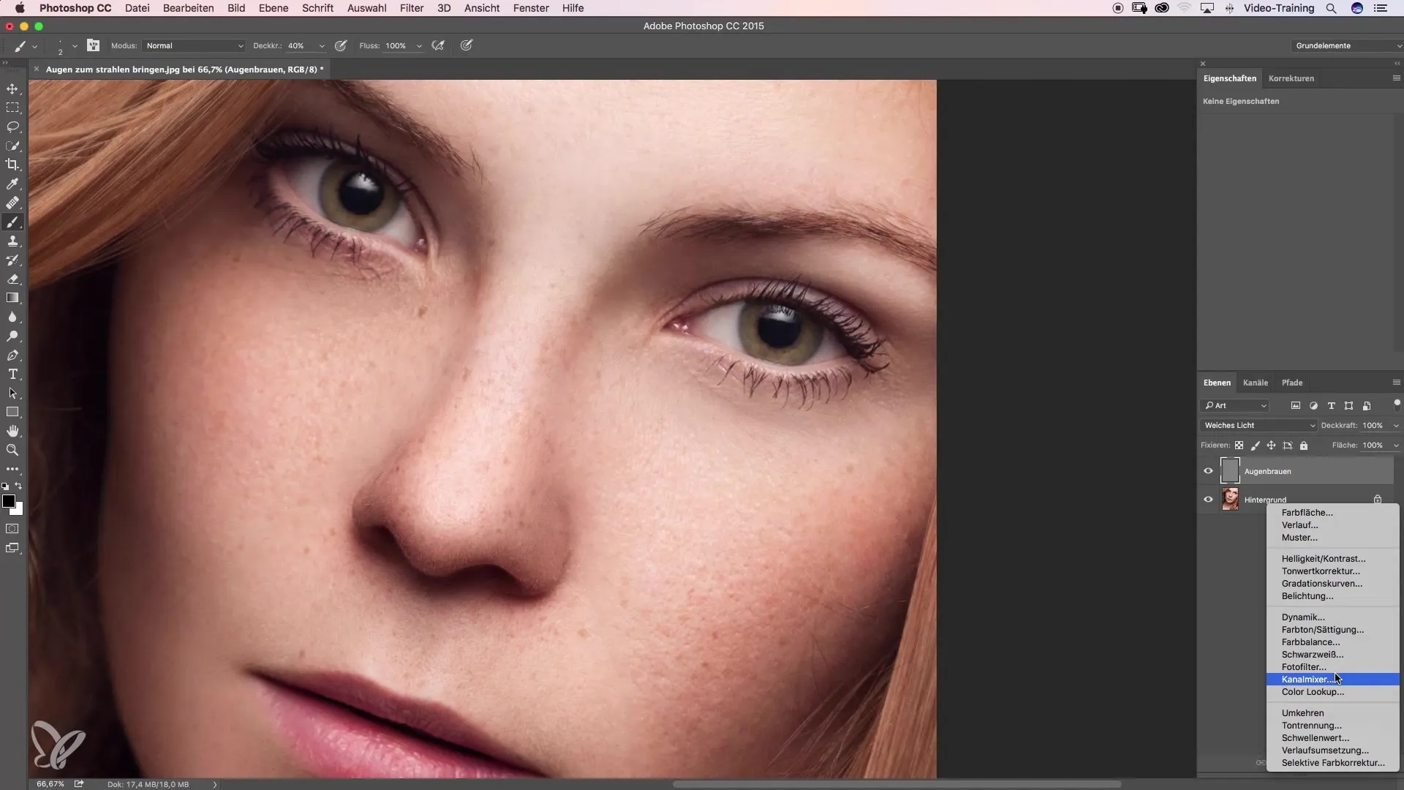
Task: Open the brush panel toggle icon
Action: pos(94,45)
